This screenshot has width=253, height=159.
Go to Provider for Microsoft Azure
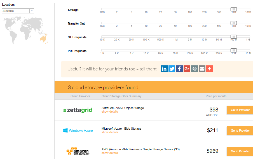(240, 130)
